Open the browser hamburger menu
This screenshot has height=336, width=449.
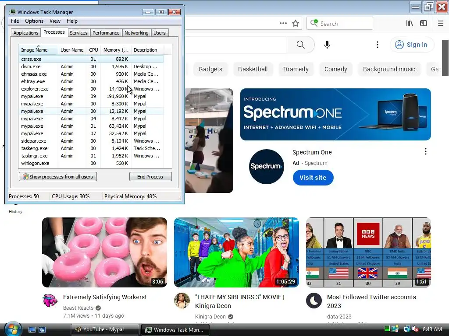pyautogui.click(x=441, y=24)
